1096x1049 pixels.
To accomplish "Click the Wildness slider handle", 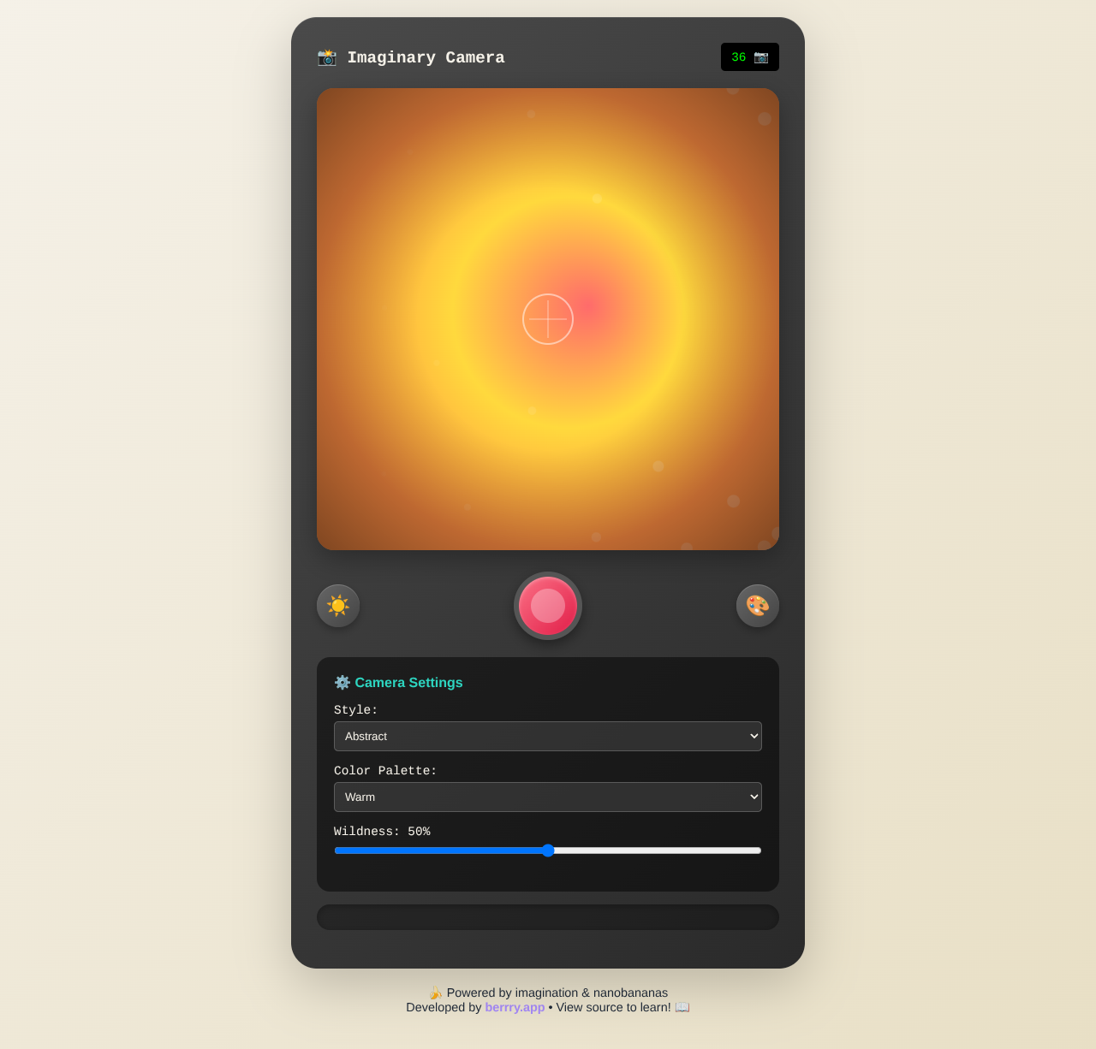I will pos(547,850).
